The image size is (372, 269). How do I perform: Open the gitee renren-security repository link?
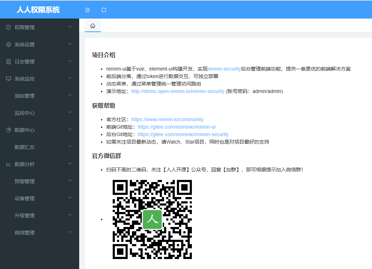click(183, 134)
